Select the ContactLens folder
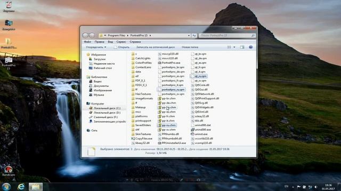 tap(141, 67)
